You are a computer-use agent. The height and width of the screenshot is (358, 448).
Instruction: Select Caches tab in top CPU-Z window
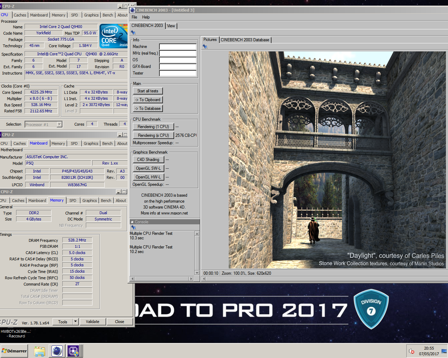tap(20, 15)
